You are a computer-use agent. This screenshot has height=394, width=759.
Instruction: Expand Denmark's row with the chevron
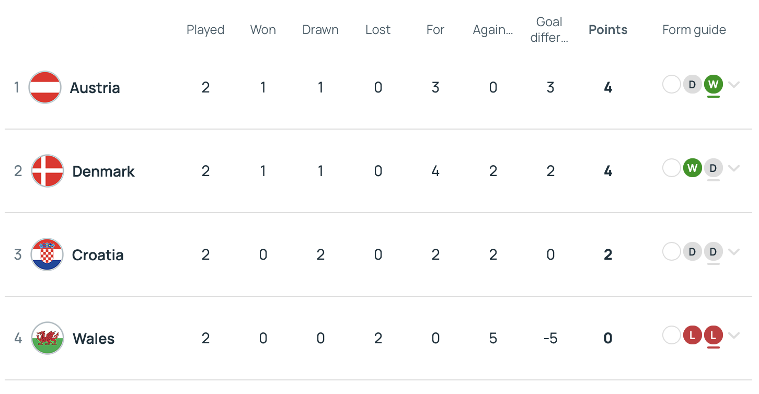(x=734, y=168)
